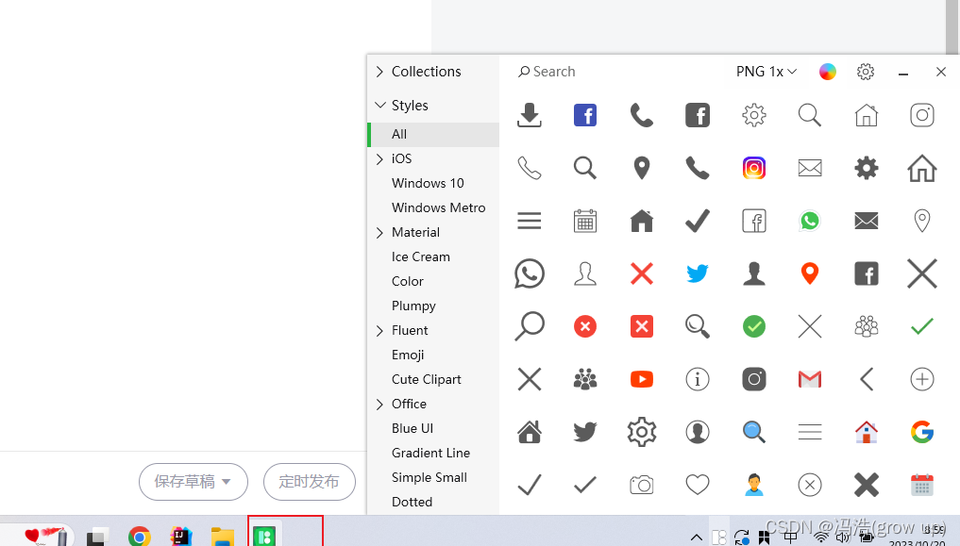This screenshot has width=960, height=546.
Task: Click the green Pichon taskbar icon
Action: [264, 536]
